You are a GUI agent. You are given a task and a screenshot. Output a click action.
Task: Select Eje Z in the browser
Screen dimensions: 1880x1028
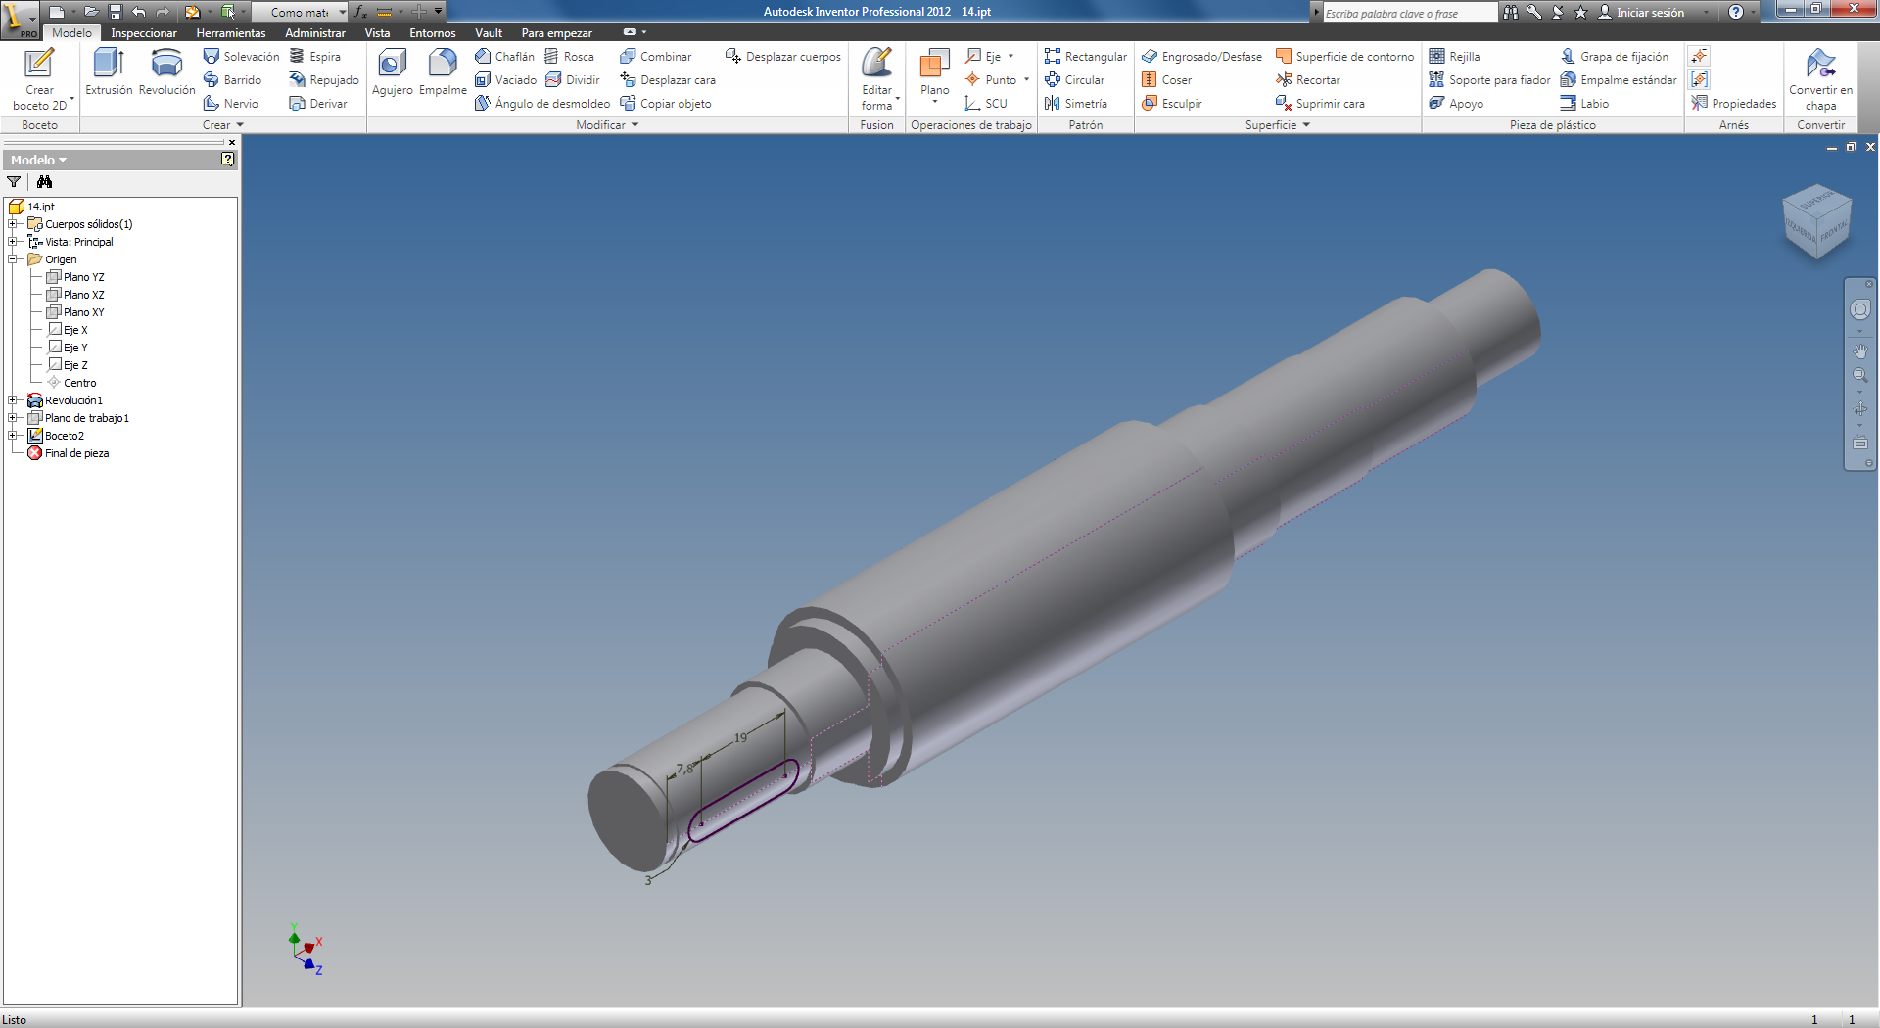coord(69,365)
